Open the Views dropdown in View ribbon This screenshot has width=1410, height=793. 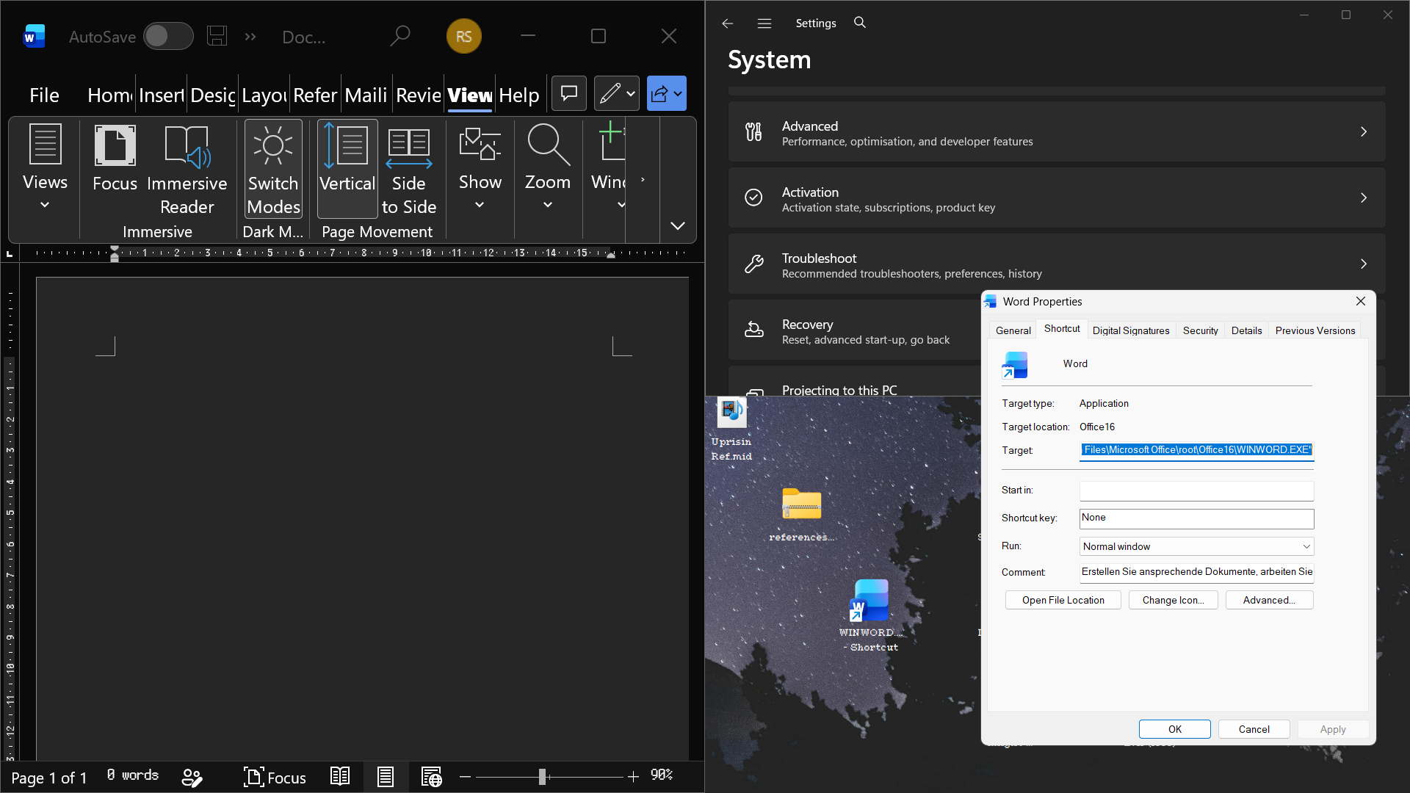45,167
